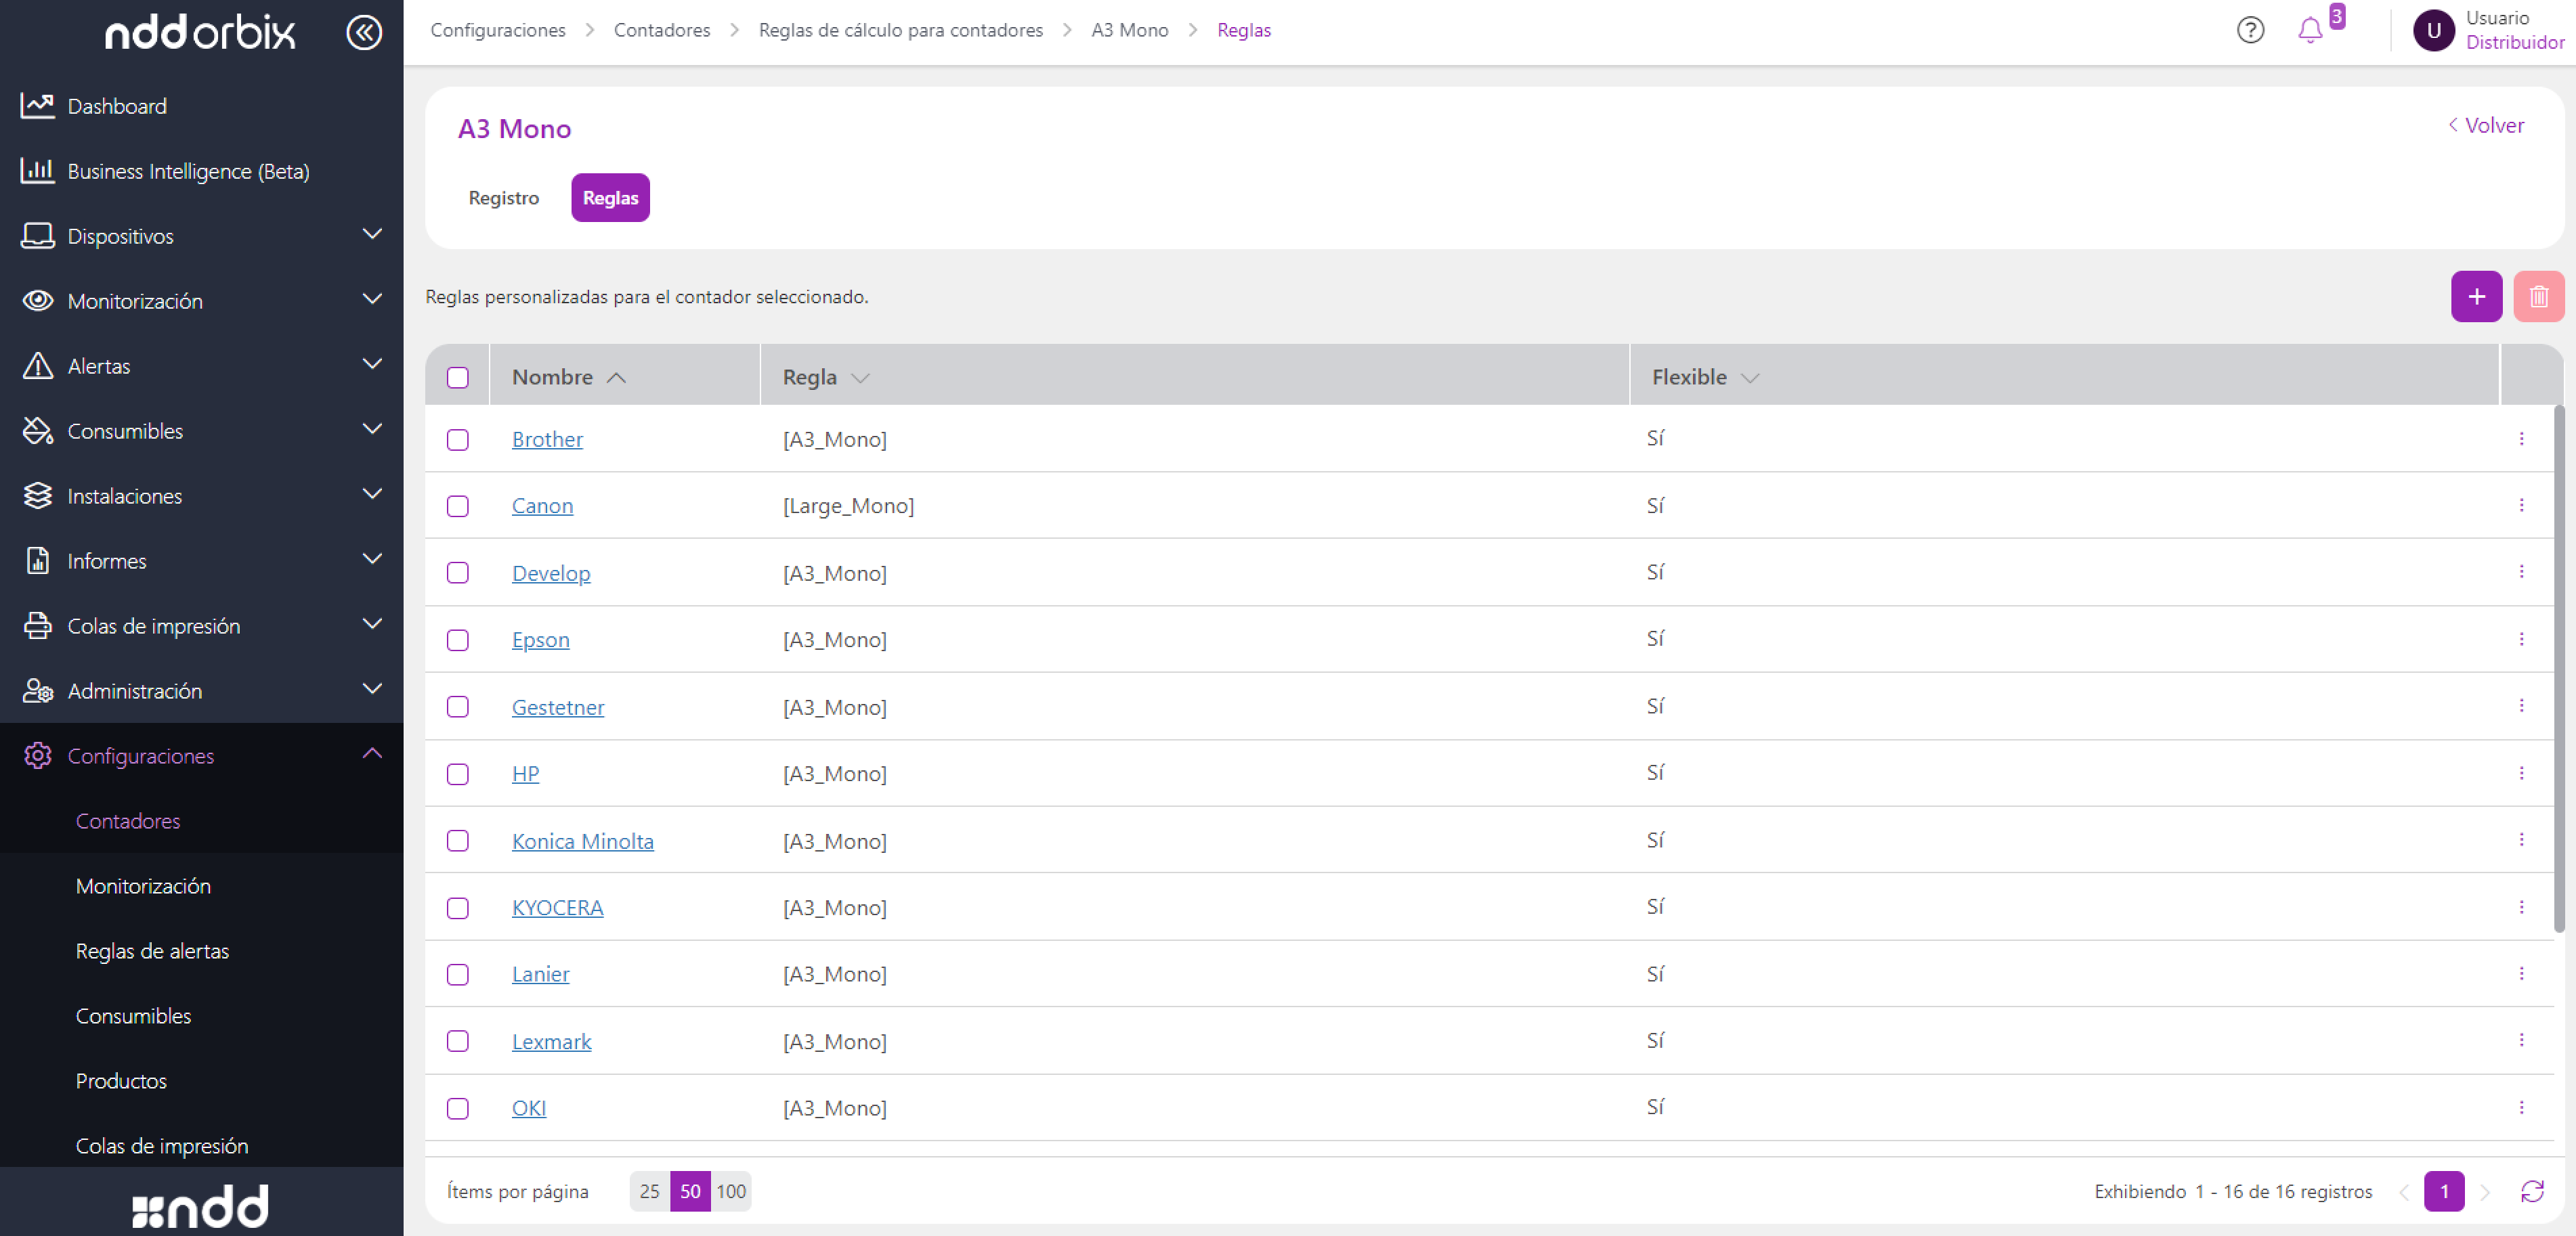This screenshot has height=1236, width=2576.
Task: Open Contadores submenu item
Action: click(x=128, y=820)
